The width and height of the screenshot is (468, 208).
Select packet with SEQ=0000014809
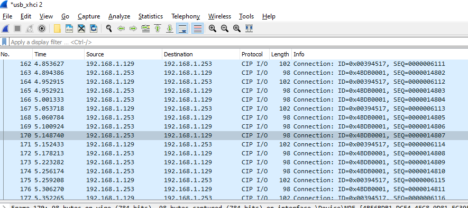pos(234,162)
